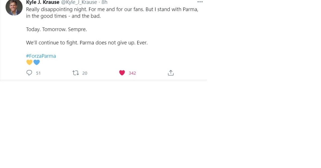Click the Kyle J. Krause display name
This screenshot has width=321, height=168.
pyautogui.click(x=43, y=2)
